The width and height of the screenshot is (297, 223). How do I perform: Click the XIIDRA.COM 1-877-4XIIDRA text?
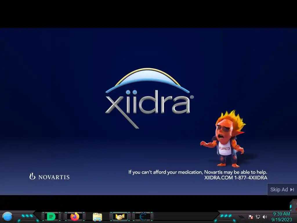(x=236, y=178)
